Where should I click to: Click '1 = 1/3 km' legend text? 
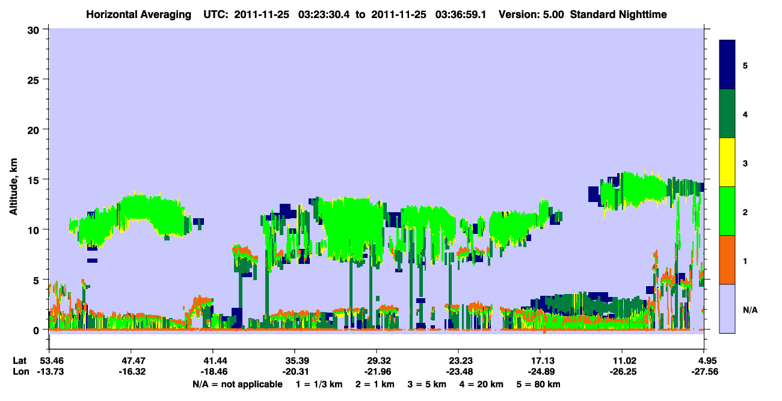coord(319,384)
